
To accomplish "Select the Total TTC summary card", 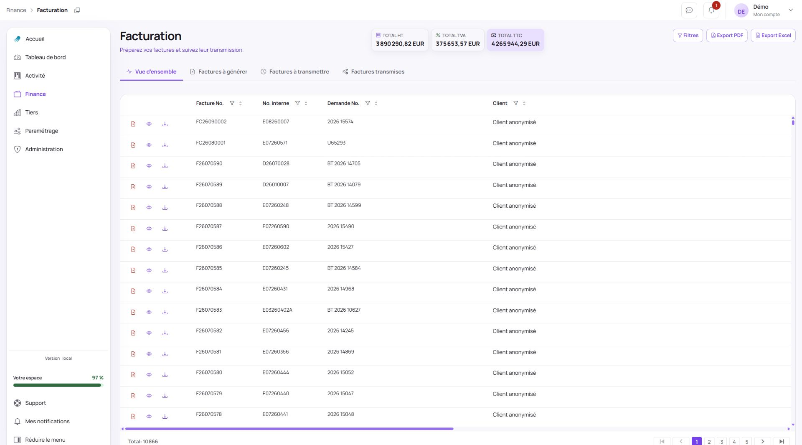I will 515,40.
